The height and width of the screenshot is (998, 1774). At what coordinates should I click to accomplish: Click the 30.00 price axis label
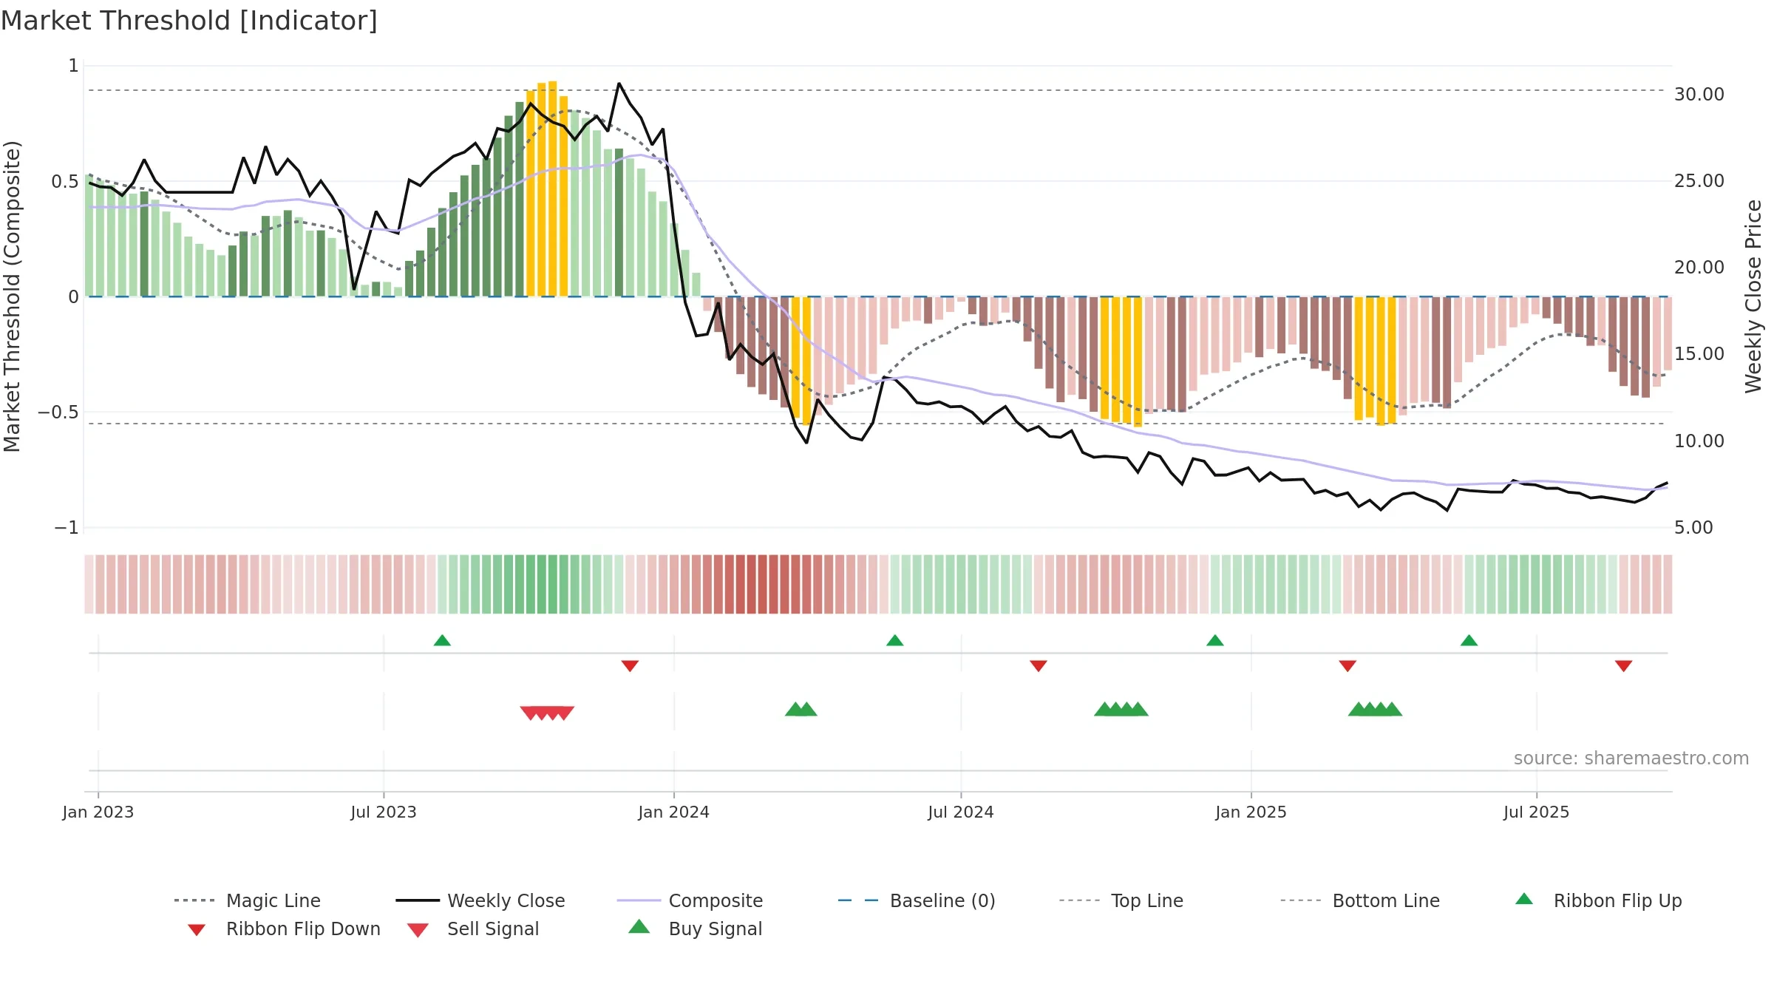(x=1699, y=95)
